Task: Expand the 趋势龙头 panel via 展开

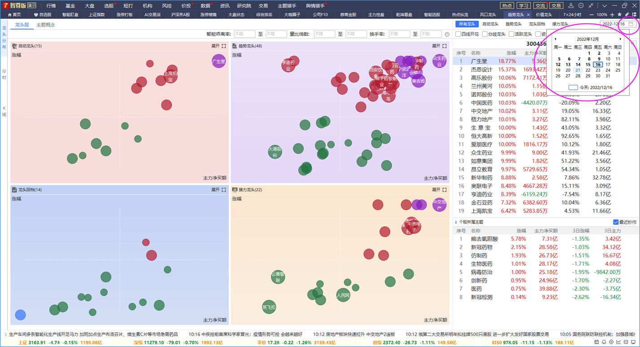Action: coord(436,46)
